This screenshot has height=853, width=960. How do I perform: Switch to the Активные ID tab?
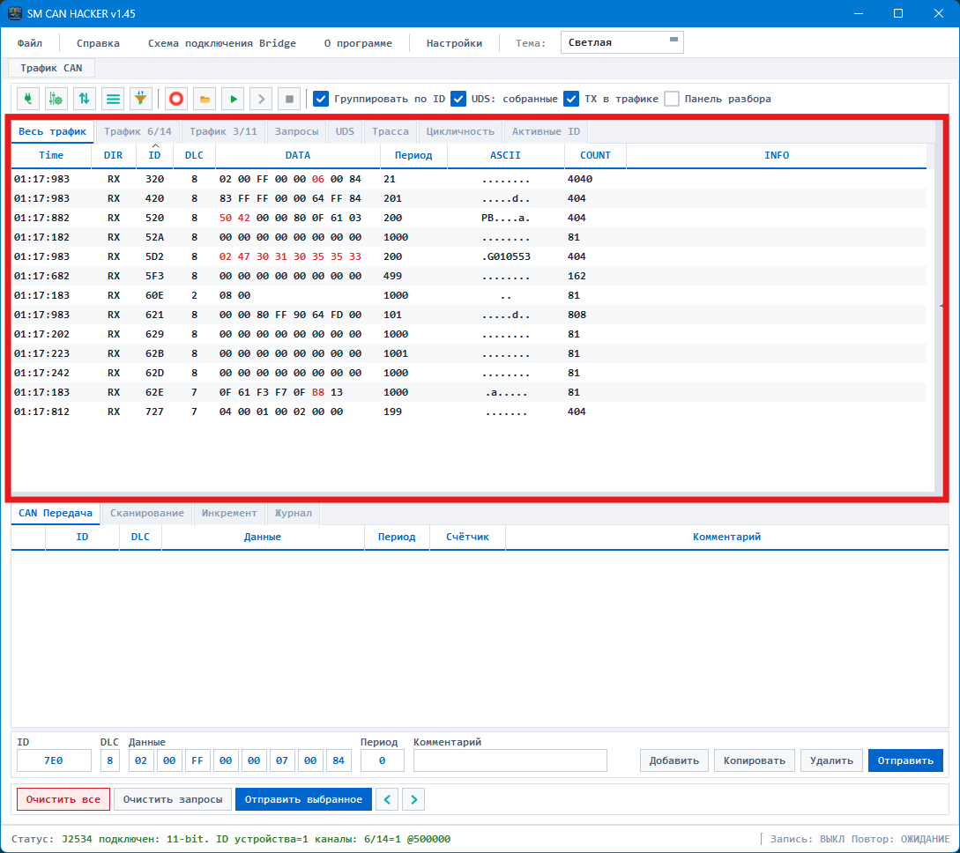point(546,131)
